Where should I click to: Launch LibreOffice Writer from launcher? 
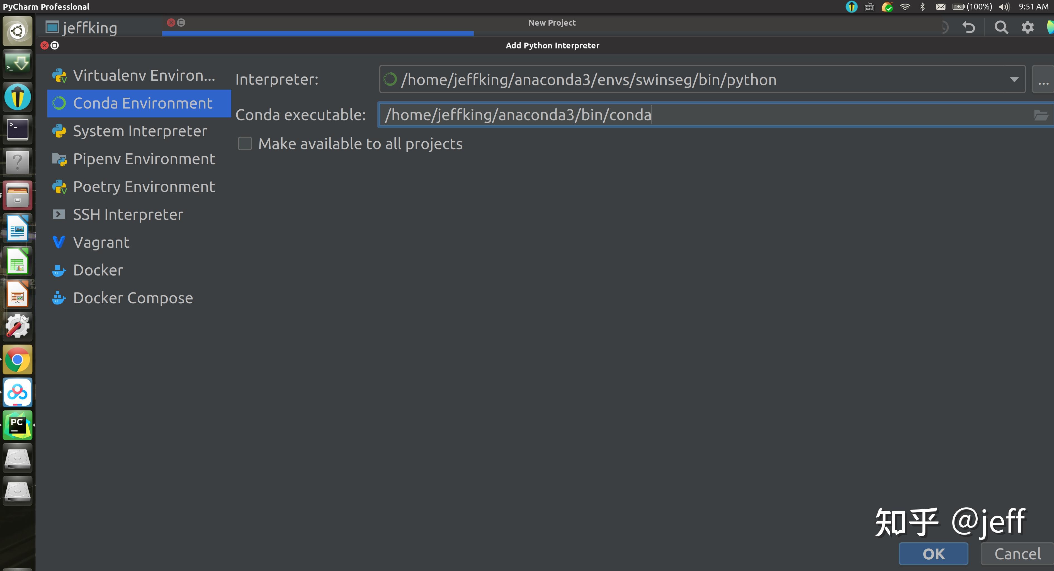[x=18, y=228]
